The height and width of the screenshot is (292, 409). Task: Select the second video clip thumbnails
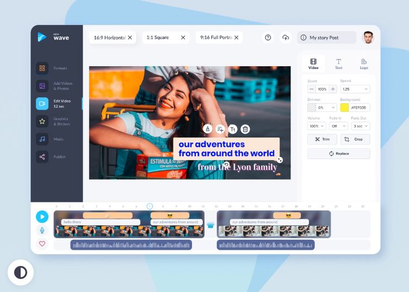(x=274, y=231)
